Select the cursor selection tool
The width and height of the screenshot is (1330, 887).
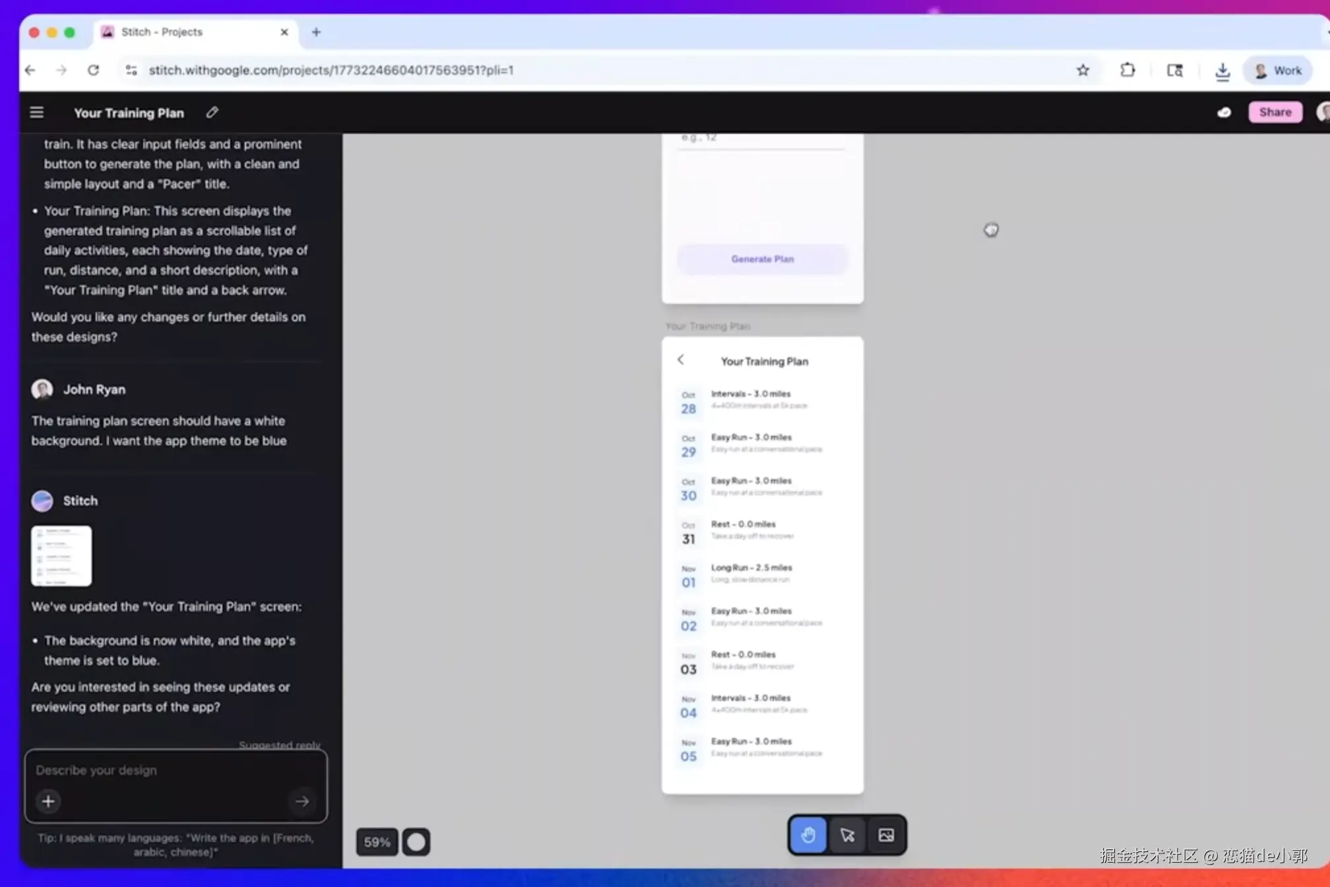pyautogui.click(x=847, y=835)
